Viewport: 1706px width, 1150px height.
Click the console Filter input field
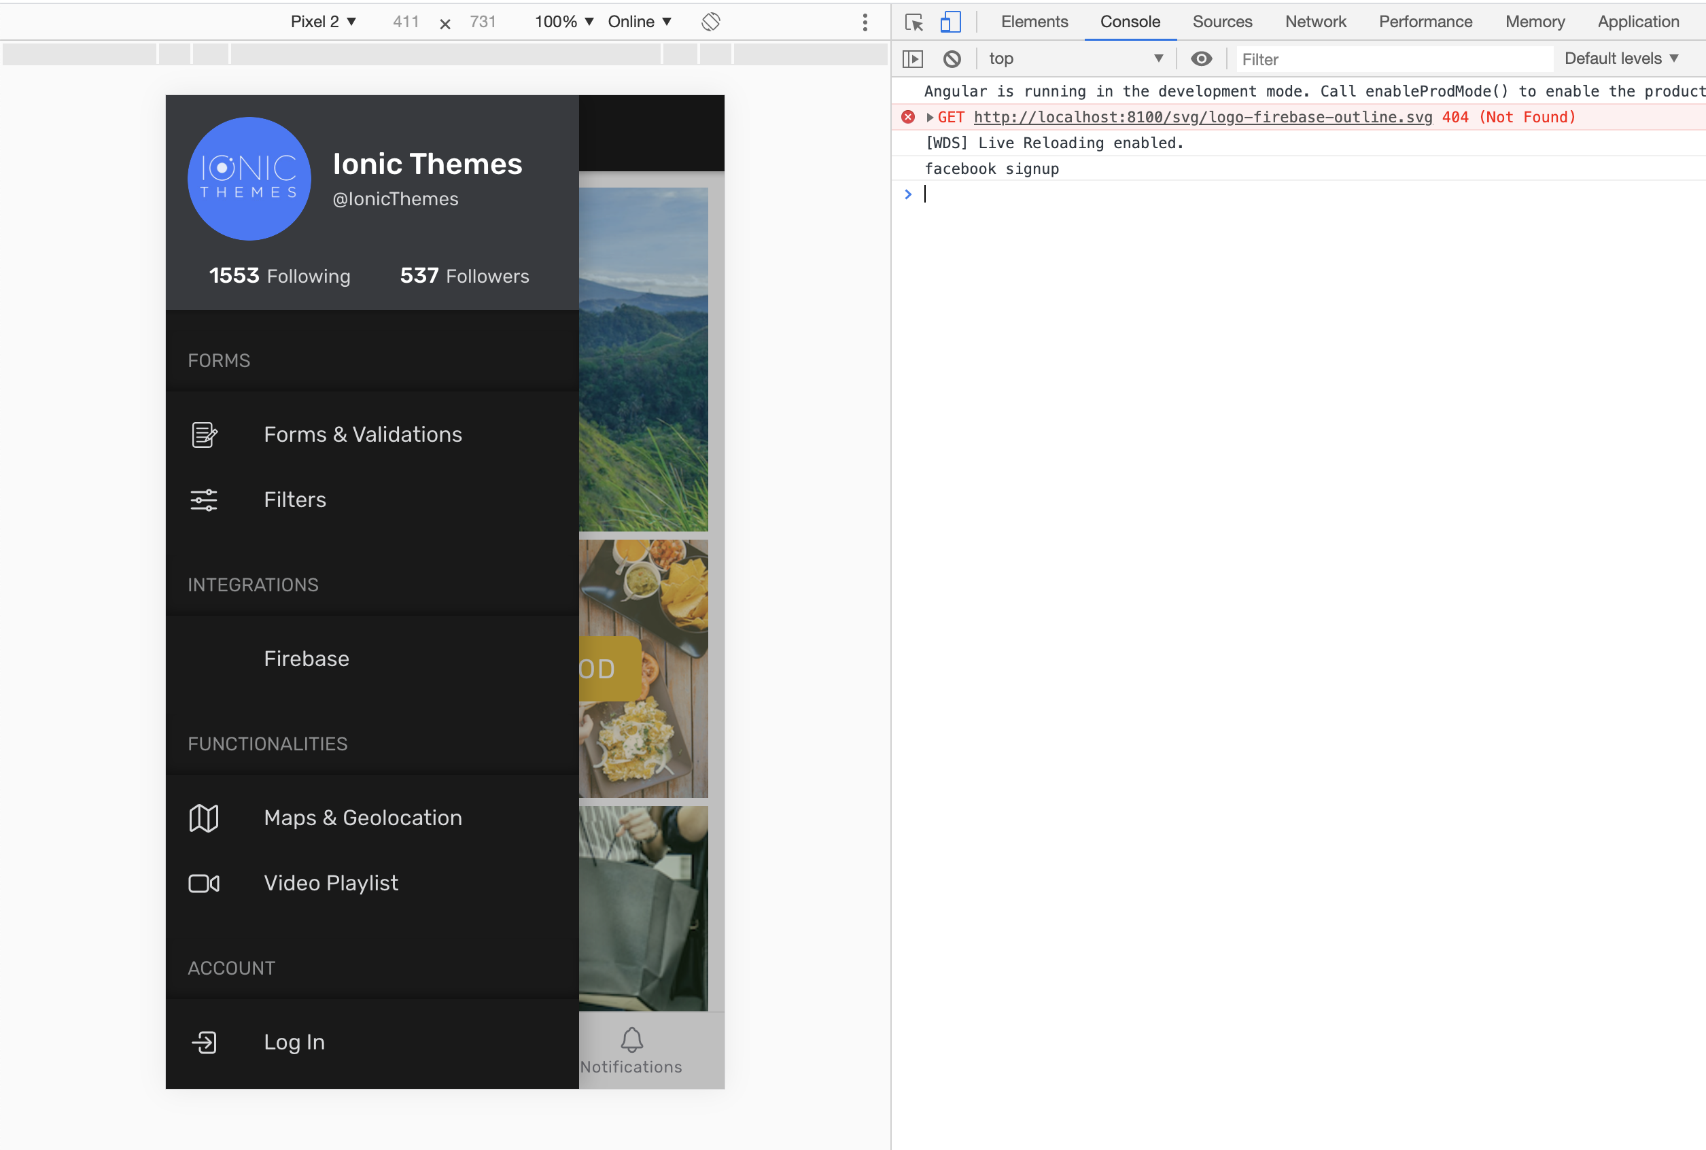pyautogui.click(x=1393, y=59)
